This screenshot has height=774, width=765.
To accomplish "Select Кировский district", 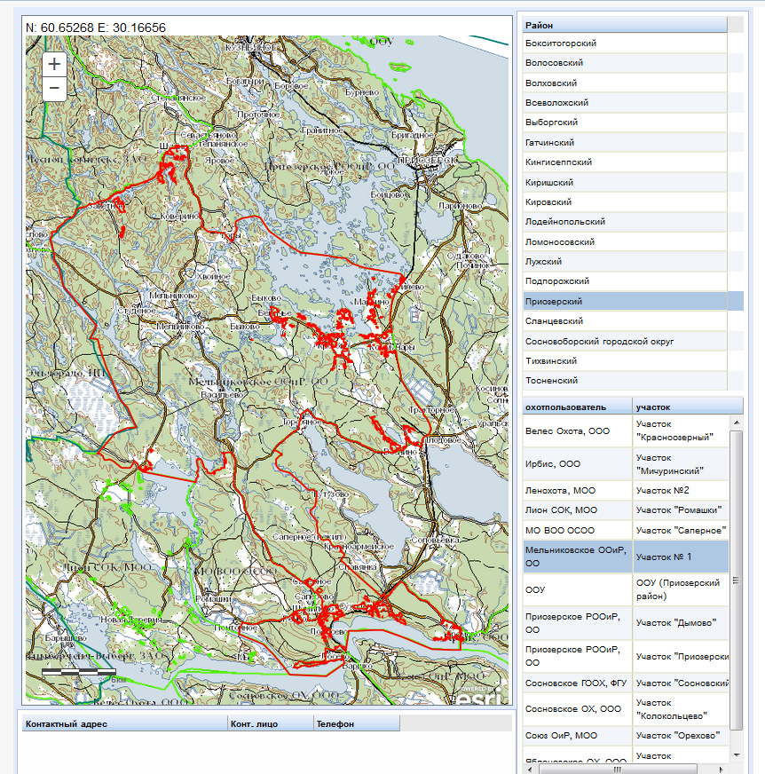I will (625, 202).
